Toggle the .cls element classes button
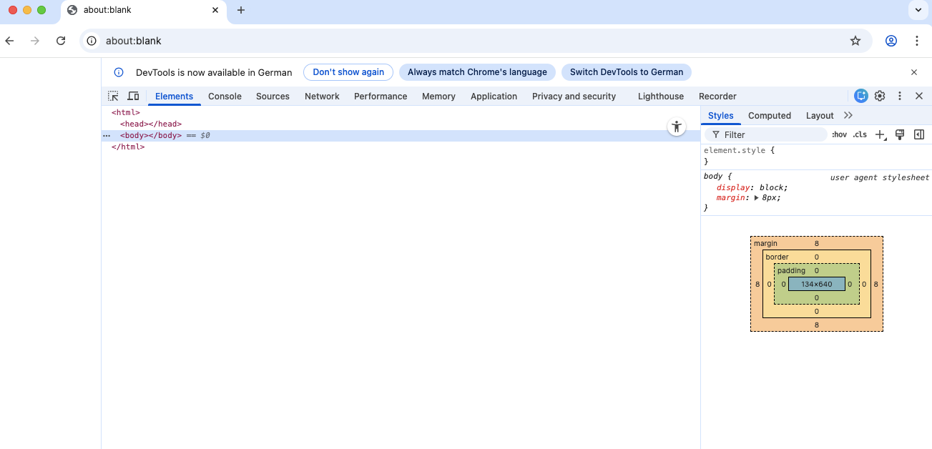 click(860, 134)
